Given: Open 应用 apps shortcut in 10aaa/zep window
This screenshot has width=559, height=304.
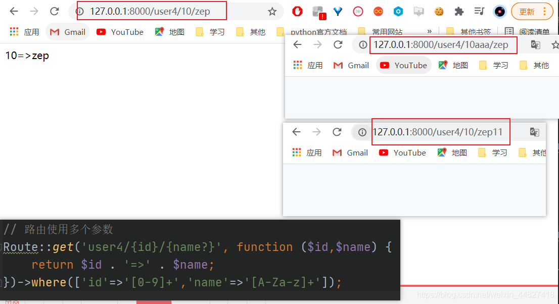Looking at the screenshot, I should pos(308,65).
